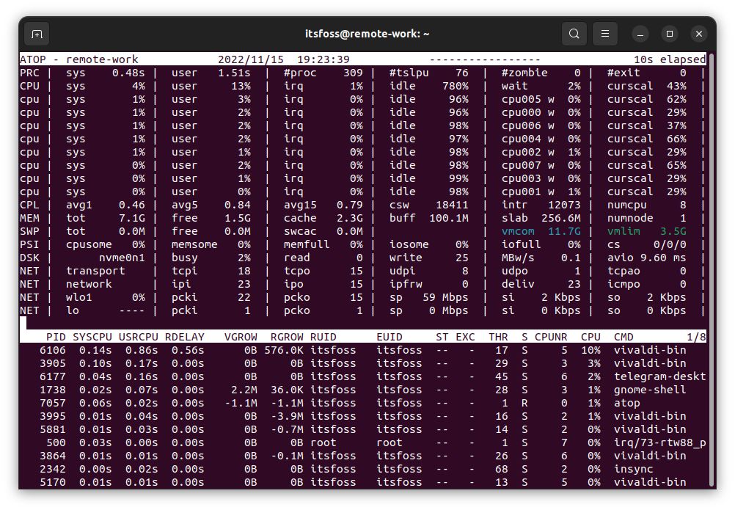Click the THR column header
Image resolution: width=735 pixels, height=510 pixels.
(x=498, y=337)
